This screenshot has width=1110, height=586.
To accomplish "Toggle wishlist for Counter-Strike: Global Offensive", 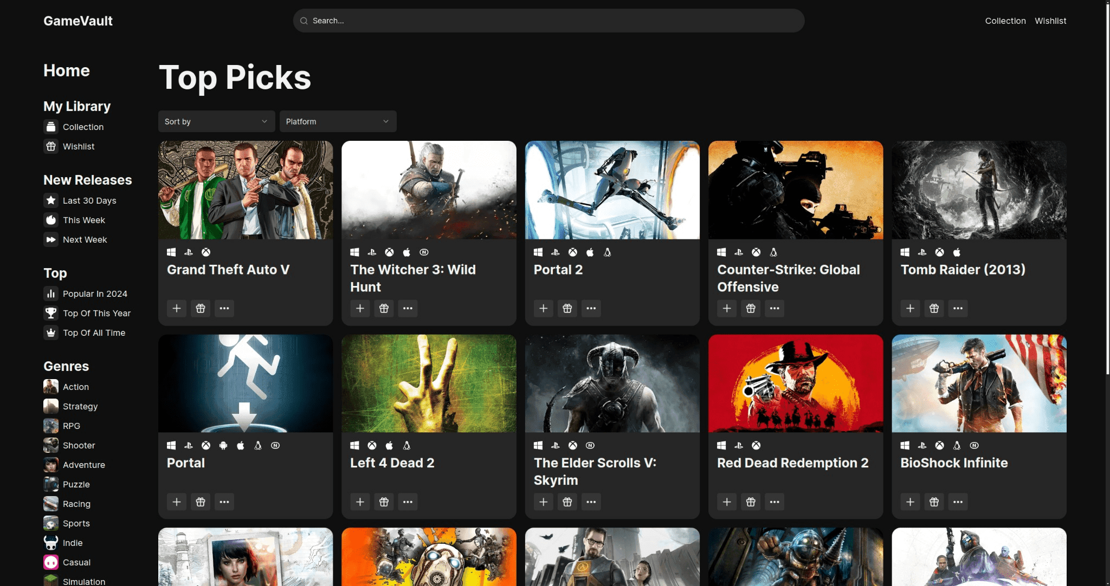I will pyautogui.click(x=751, y=308).
